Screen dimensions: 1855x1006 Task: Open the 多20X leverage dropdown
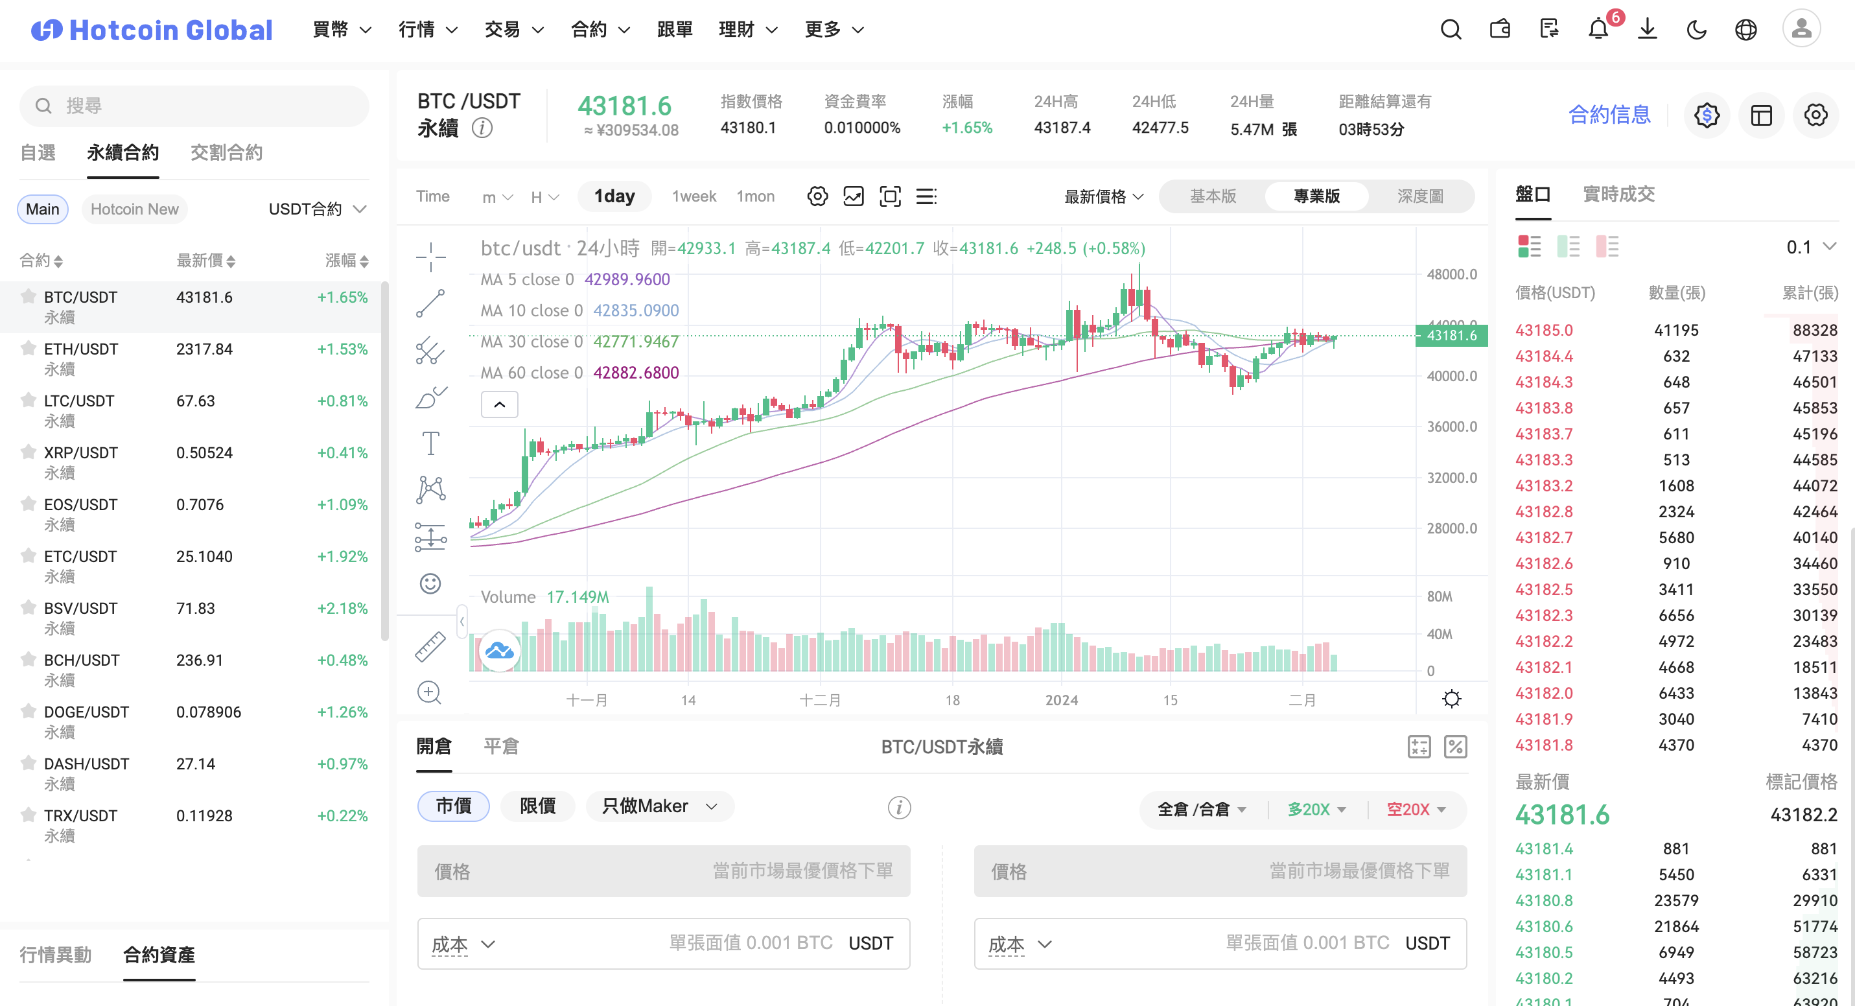pyautogui.click(x=1316, y=809)
